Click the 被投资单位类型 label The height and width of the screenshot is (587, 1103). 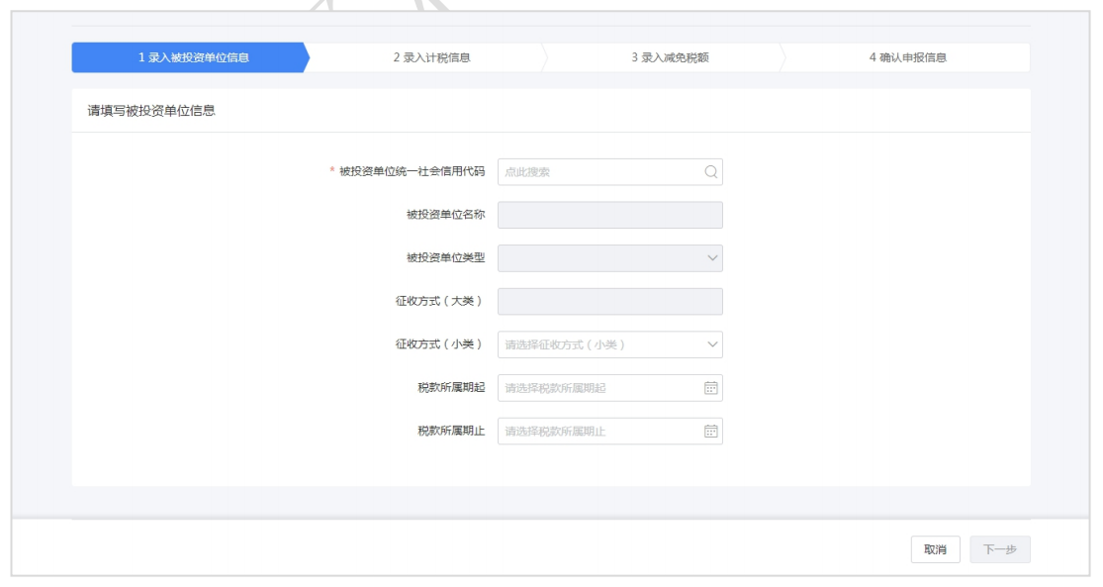(445, 258)
